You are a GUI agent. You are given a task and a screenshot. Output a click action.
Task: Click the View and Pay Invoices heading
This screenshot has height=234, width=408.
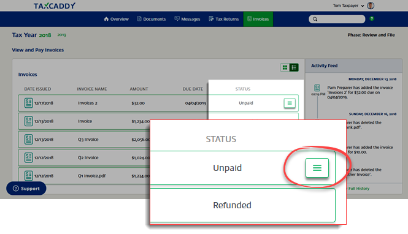pos(37,50)
